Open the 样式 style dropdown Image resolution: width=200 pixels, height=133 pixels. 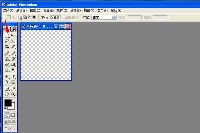coord(104,17)
